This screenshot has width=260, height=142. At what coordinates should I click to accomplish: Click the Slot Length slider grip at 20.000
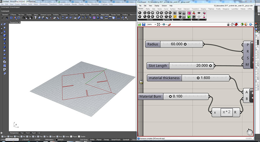[210, 66]
